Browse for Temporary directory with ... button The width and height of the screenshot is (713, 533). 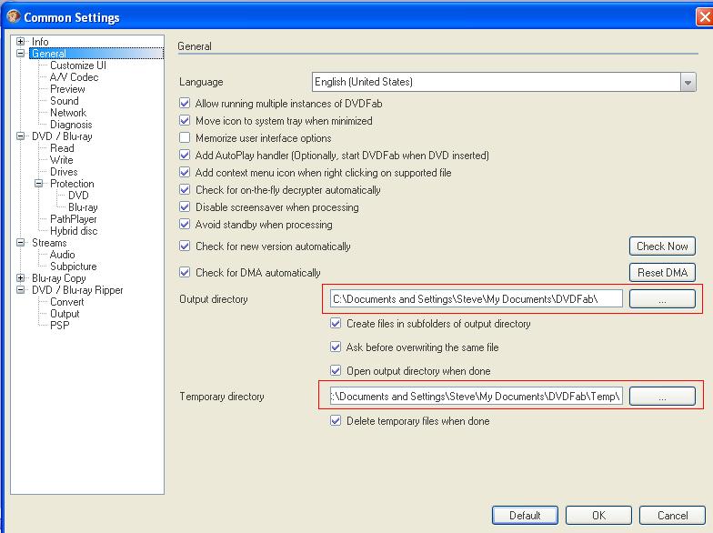coord(662,397)
